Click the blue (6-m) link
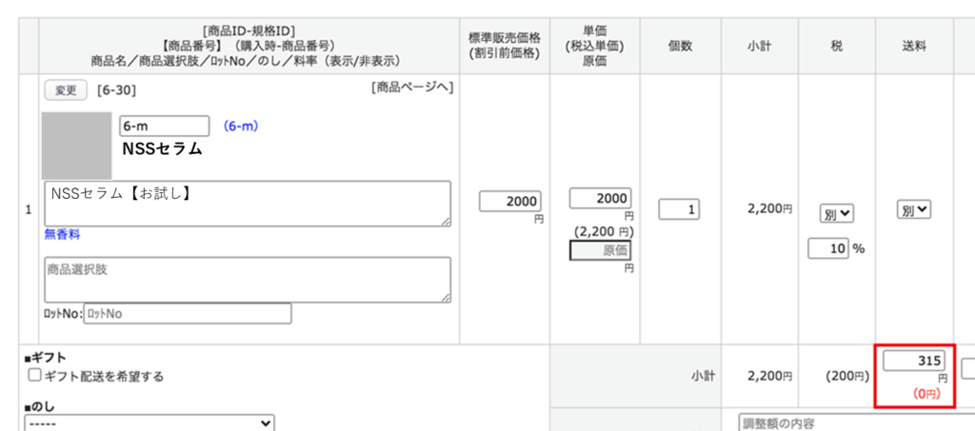Screen dimensions: 975x431 coord(241,126)
